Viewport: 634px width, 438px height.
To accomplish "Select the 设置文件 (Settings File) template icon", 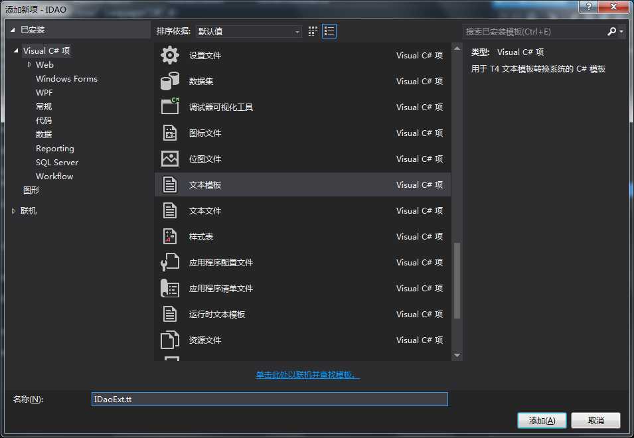I will pyautogui.click(x=171, y=56).
